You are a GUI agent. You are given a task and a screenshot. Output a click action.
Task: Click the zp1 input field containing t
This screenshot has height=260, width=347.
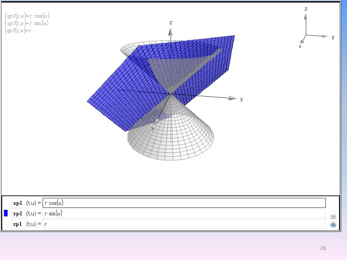click(184, 224)
